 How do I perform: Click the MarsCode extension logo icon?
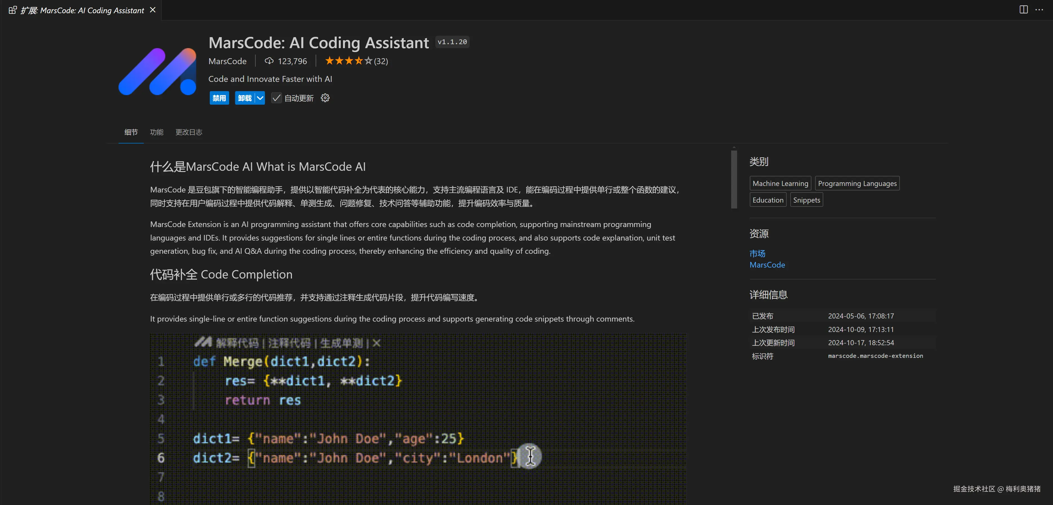[157, 71]
